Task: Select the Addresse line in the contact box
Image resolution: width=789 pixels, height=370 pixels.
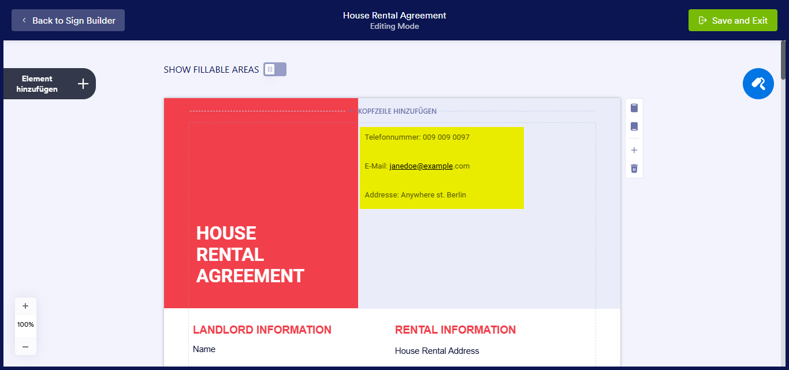Action: 415,195
